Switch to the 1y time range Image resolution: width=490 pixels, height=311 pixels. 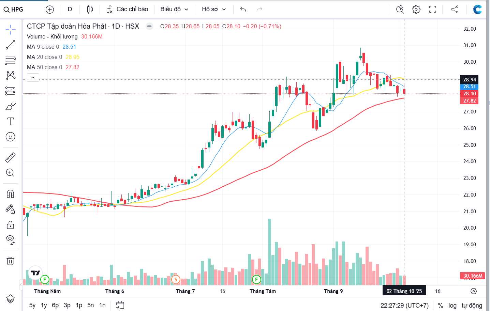tap(44, 305)
